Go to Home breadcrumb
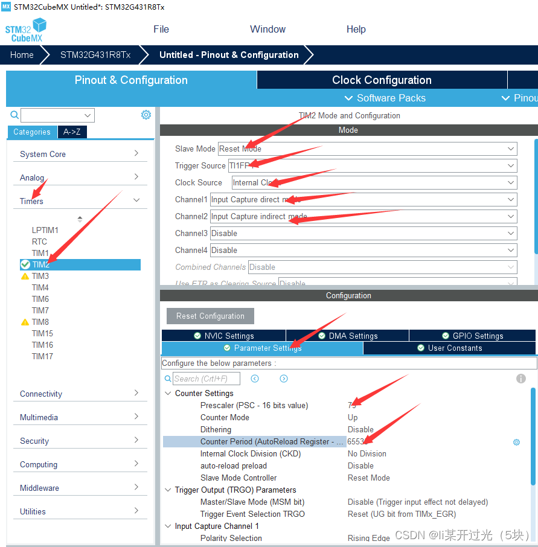The height and width of the screenshot is (547, 538). 22,55
